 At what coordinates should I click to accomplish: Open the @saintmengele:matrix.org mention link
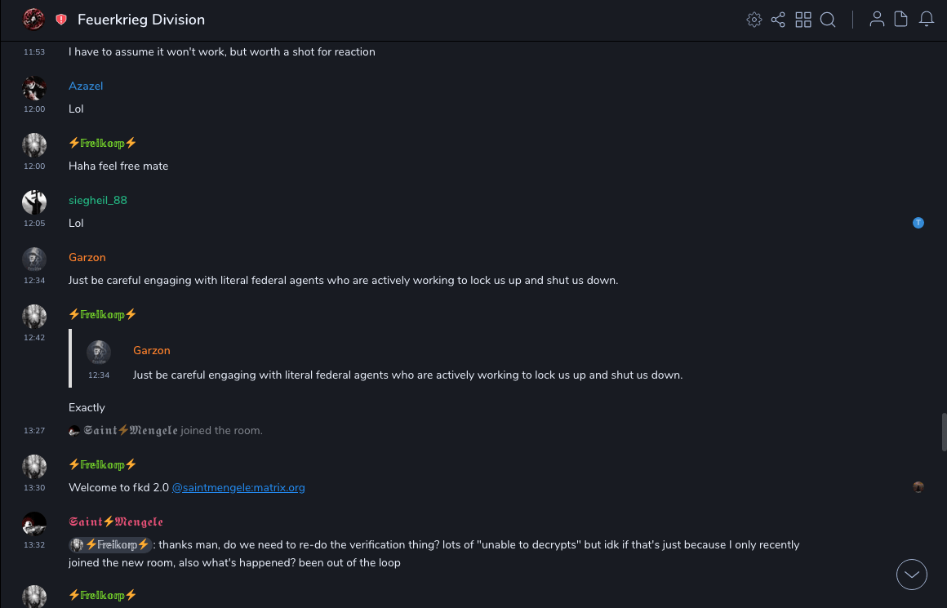tap(238, 487)
